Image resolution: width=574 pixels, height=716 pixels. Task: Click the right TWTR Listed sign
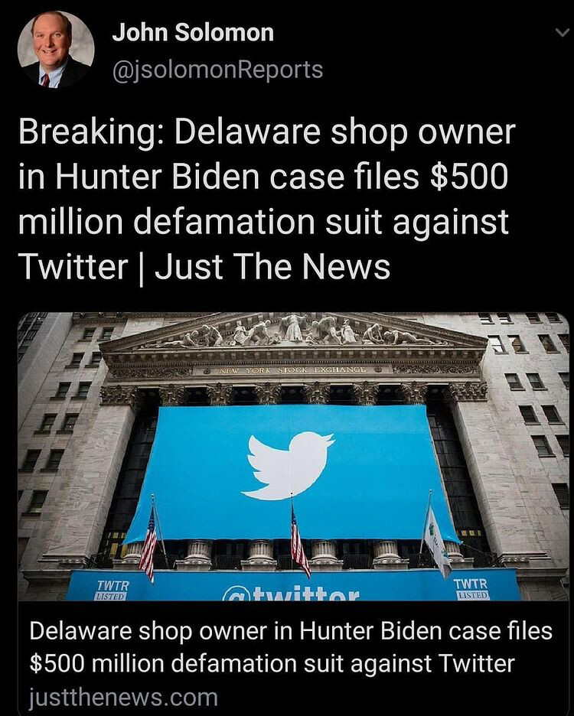point(471,588)
